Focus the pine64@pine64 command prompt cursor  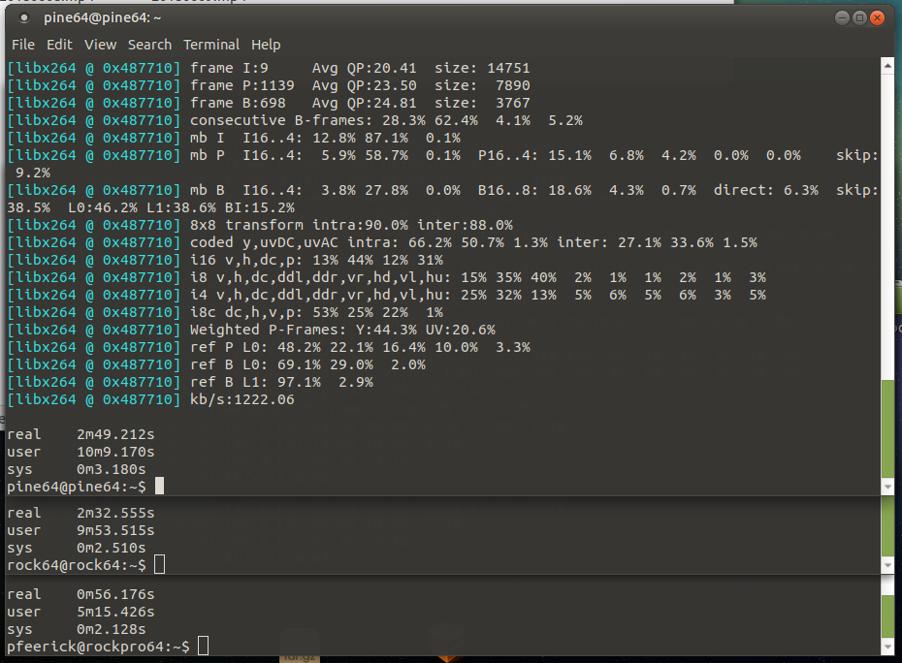tap(159, 486)
